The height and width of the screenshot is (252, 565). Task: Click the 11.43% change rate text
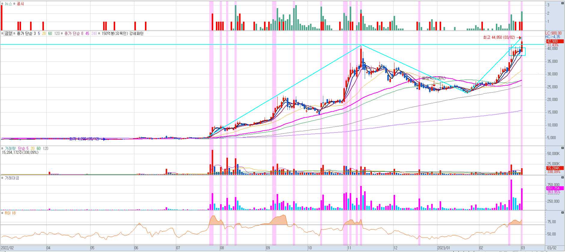(x=553, y=45)
